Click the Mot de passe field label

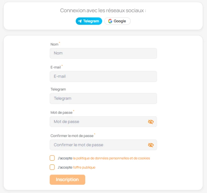pos(61,113)
